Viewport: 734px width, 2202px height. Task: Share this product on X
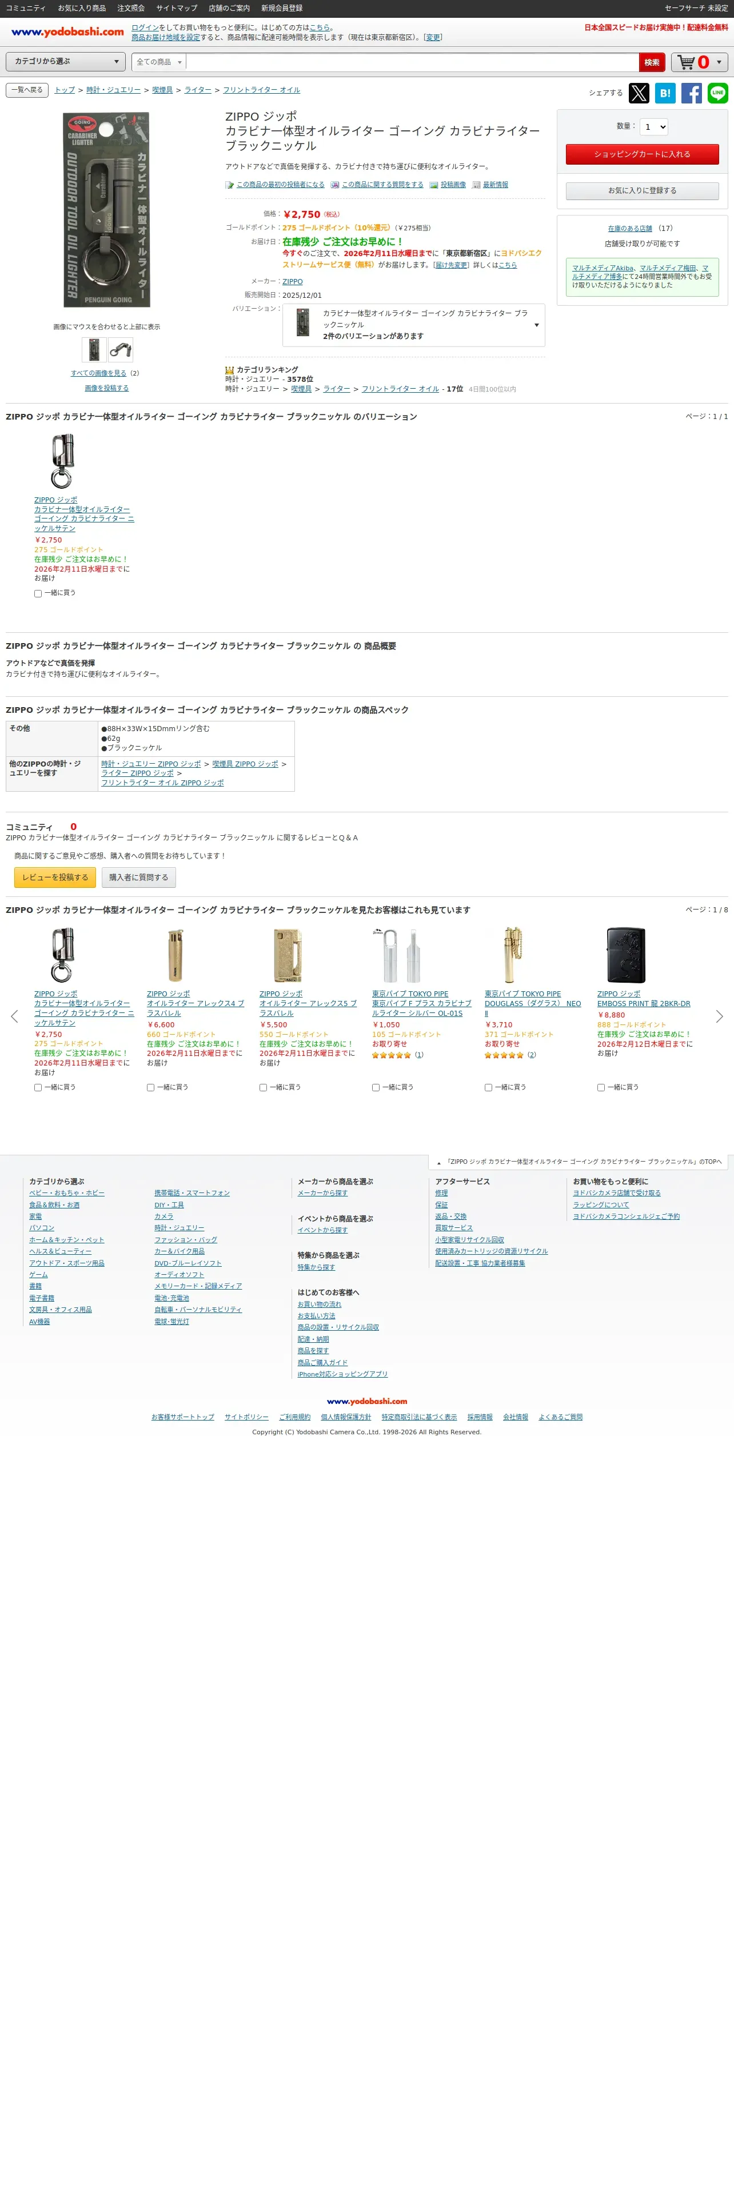tap(639, 93)
